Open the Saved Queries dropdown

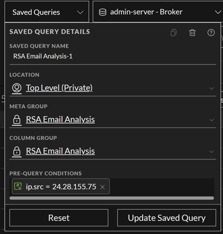(x=47, y=12)
